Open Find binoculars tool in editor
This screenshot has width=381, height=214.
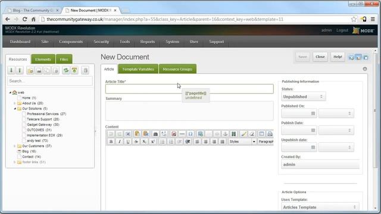155,134
